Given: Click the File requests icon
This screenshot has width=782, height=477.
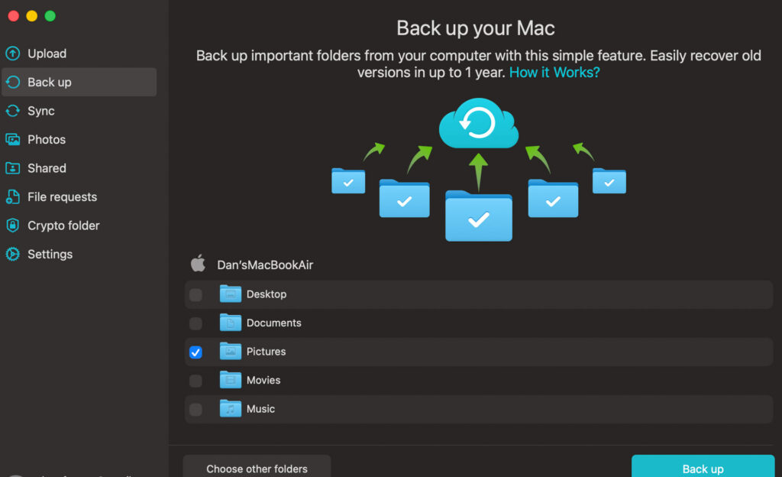Looking at the screenshot, I should click(x=12, y=196).
